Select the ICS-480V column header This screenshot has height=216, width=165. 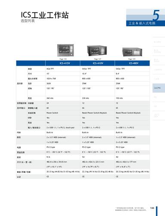click(132, 63)
